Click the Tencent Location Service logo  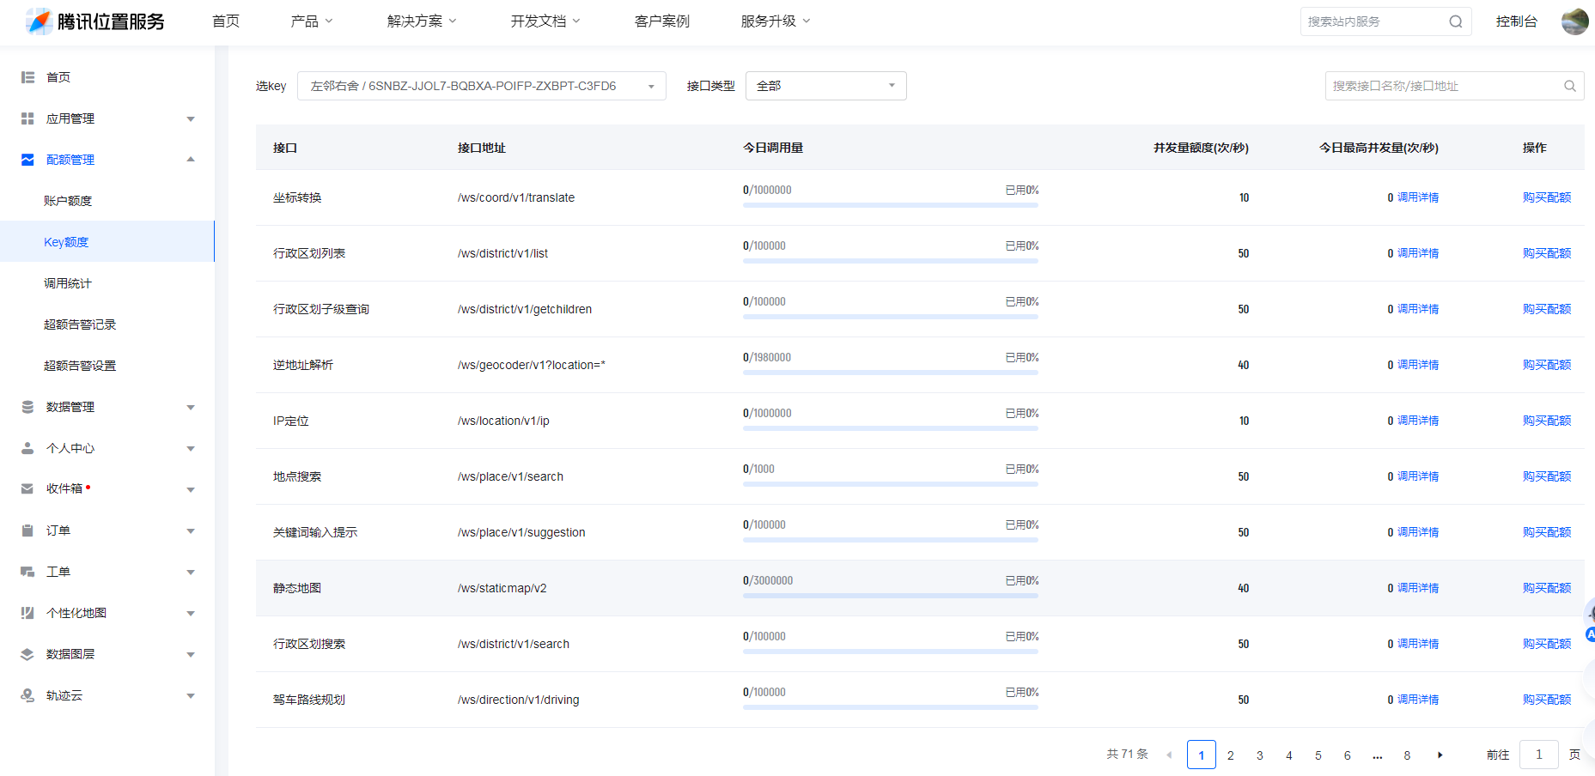[94, 21]
